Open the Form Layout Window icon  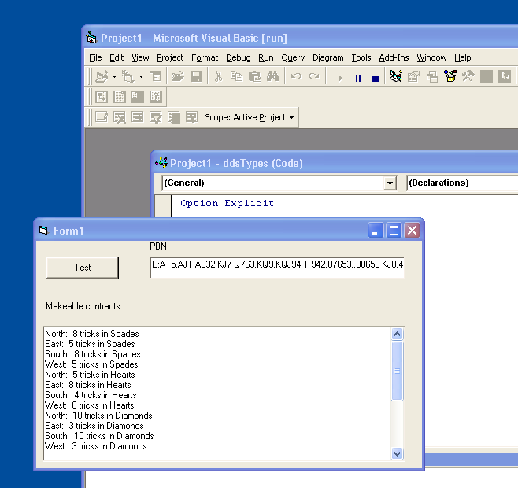point(432,76)
